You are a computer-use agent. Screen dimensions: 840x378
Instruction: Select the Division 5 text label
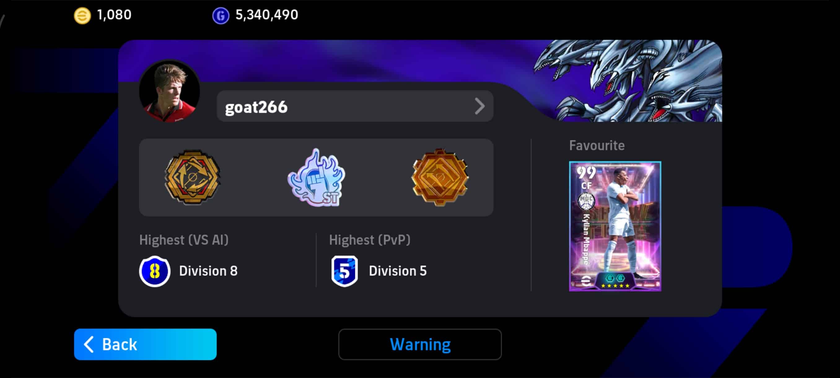[397, 271]
